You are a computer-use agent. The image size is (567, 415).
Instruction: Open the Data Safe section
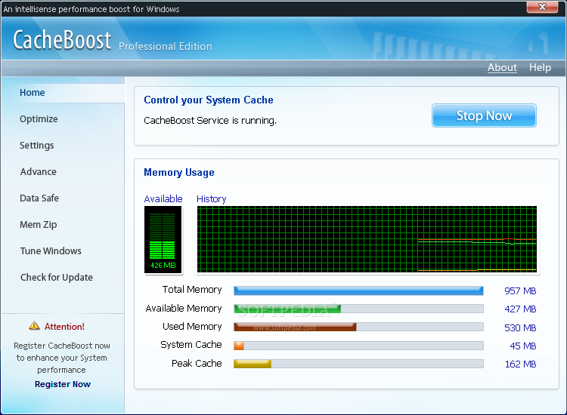[39, 198]
